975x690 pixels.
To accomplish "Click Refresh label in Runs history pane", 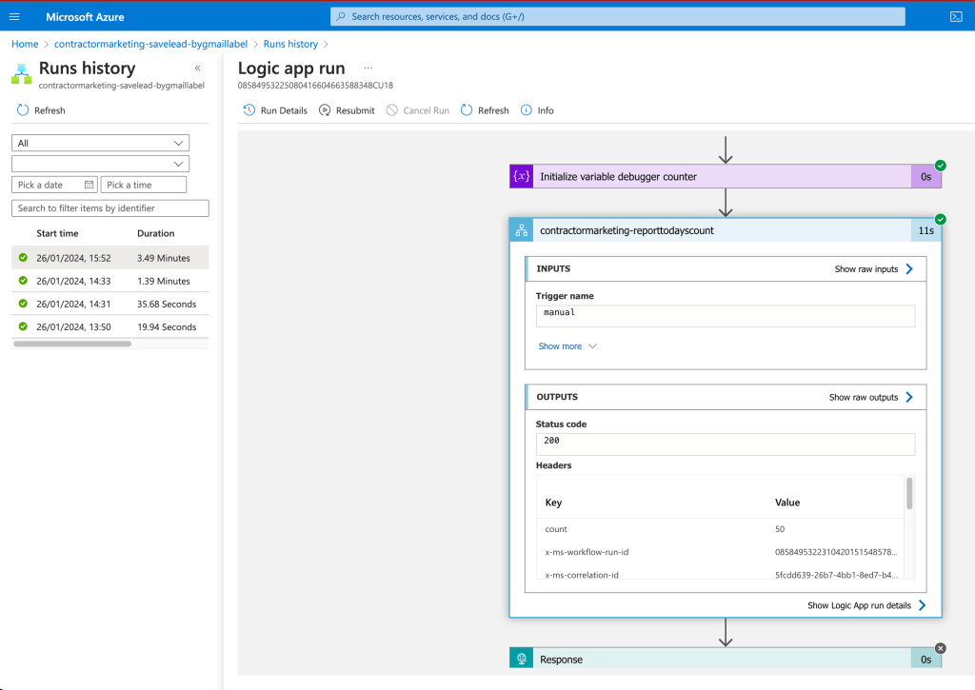I will coord(50,110).
